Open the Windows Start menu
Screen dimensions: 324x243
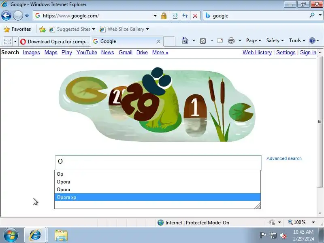coord(11,235)
